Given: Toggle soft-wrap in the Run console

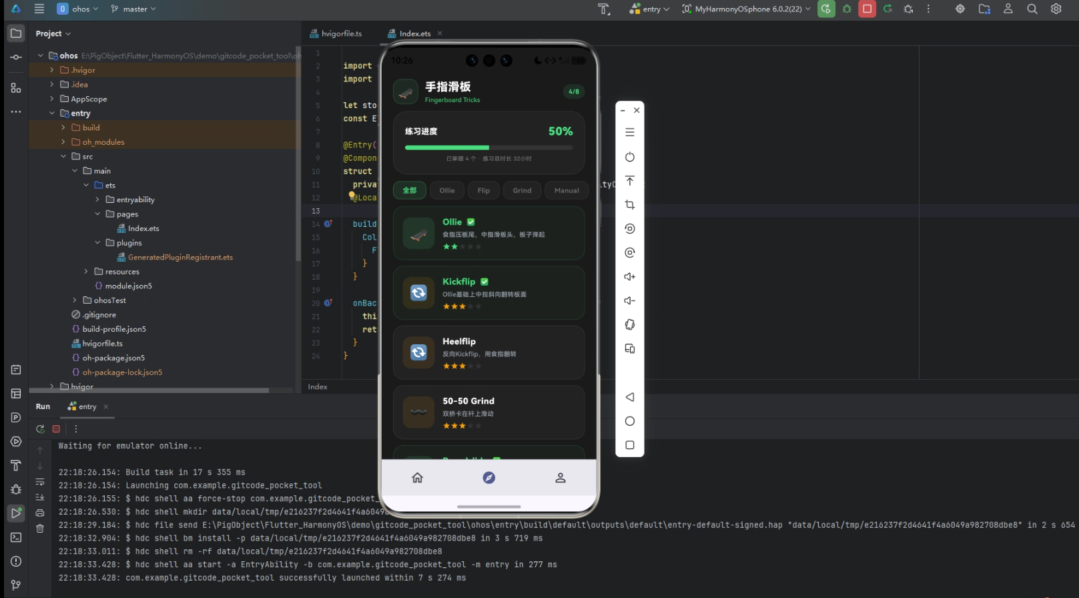Looking at the screenshot, I should [x=40, y=482].
